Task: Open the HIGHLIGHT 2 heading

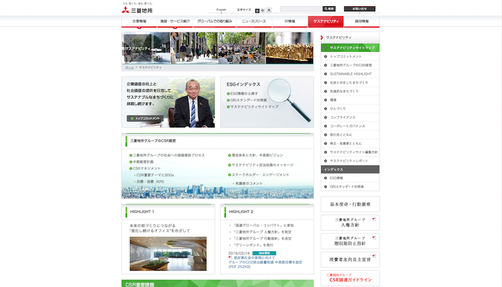Action: pyautogui.click(x=241, y=212)
